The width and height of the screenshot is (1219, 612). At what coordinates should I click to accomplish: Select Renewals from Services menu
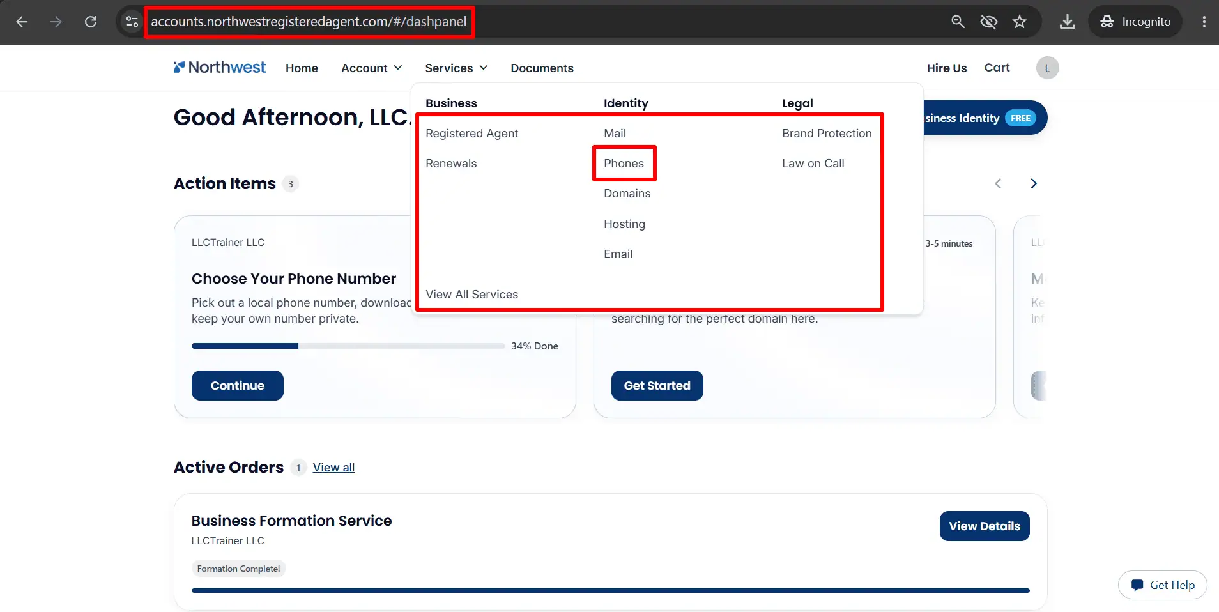coord(451,164)
